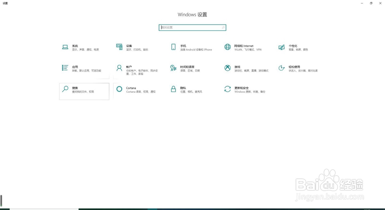
Task: Open the 隐私 padlock icon
Action: point(173,89)
